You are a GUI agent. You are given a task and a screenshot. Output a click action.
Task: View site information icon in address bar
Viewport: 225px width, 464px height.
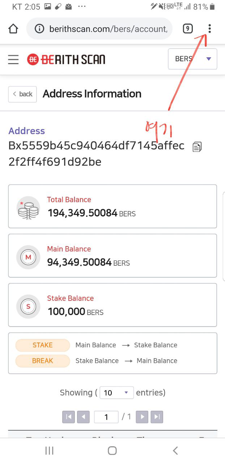tap(39, 29)
